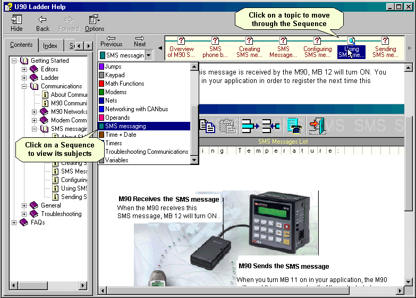This screenshot has height=298, width=416.
Task: Open the SMS messaging sequence dropdown
Action: tap(148, 55)
